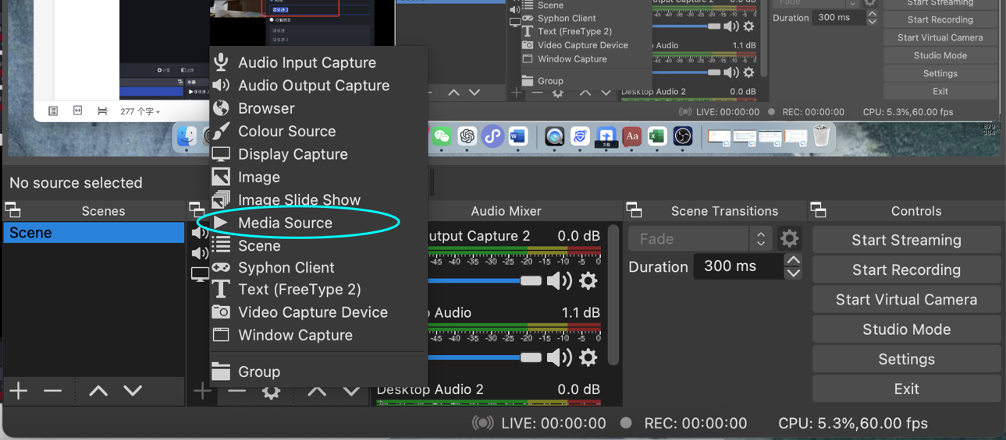This screenshot has height=440, width=1006.
Task: Click the Start Recording button
Action: (x=906, y=269)
